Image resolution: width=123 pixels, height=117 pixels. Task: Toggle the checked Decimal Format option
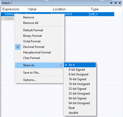pyautogui.click(x=39, y=47)
